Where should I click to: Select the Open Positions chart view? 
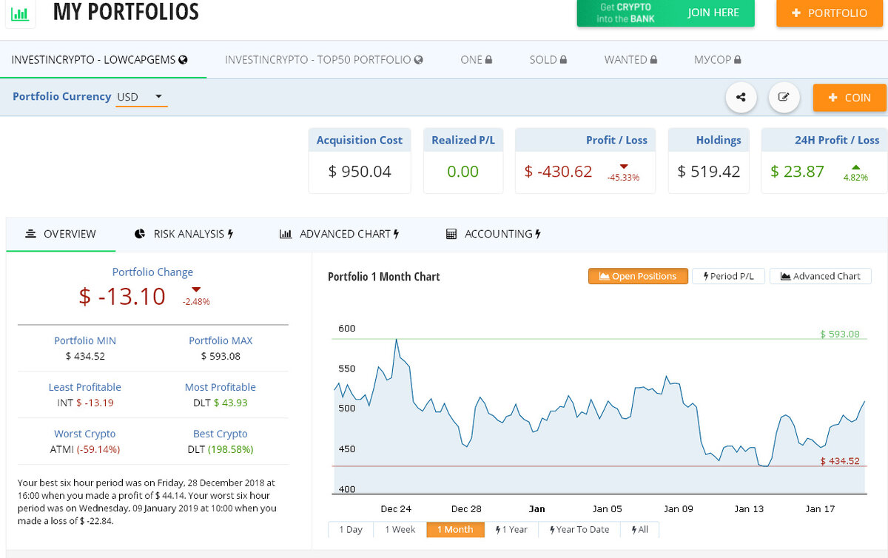pyautogui.click(x=638, y=276)
